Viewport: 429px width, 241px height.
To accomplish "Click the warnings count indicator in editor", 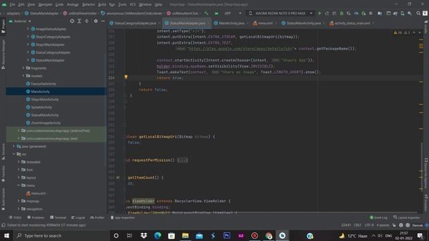I will [x=397, y=33].
